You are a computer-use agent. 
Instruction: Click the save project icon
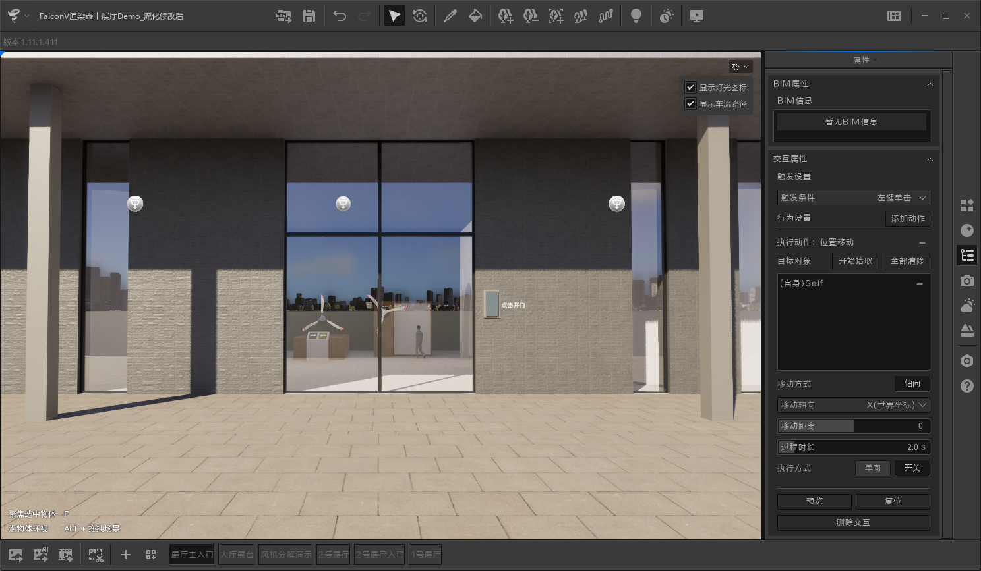(309, 16)
